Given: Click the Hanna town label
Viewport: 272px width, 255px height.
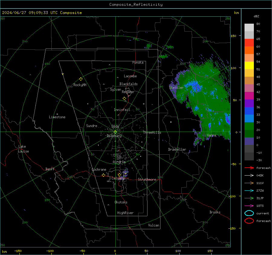Looking at the screenshot, I should pyautogui.click(x=211, y=135).
